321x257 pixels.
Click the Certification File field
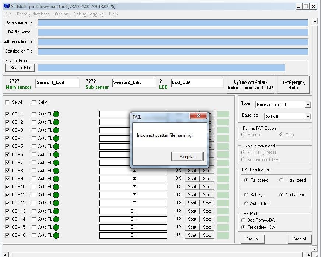click(173, 51)
